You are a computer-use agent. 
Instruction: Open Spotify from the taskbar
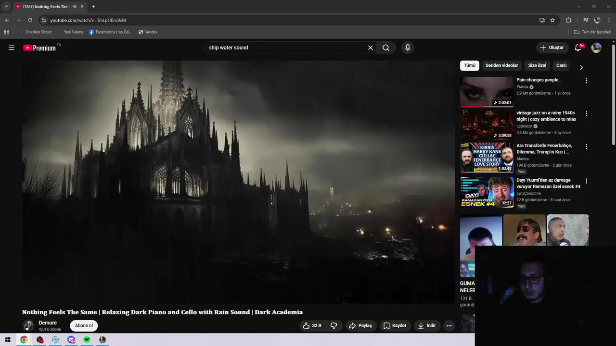click(x=87, y=340)
